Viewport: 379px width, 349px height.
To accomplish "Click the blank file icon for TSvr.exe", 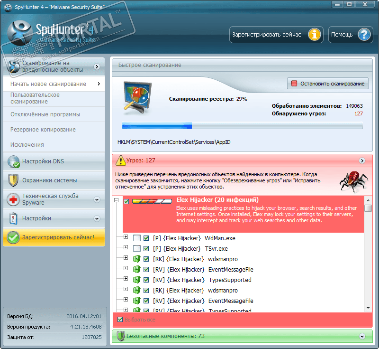I will coord(137,248).
